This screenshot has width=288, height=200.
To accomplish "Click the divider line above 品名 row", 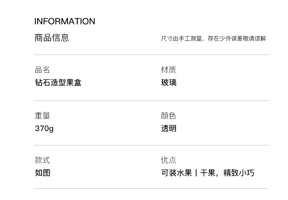I will coord(151,55).
